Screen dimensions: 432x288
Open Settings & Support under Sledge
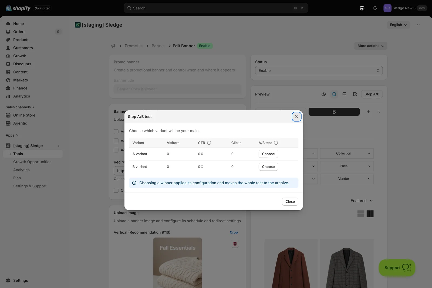[x=30, y=186]
